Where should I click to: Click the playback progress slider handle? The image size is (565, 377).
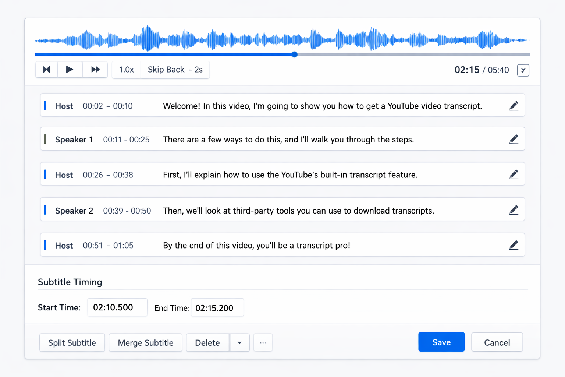295,54
